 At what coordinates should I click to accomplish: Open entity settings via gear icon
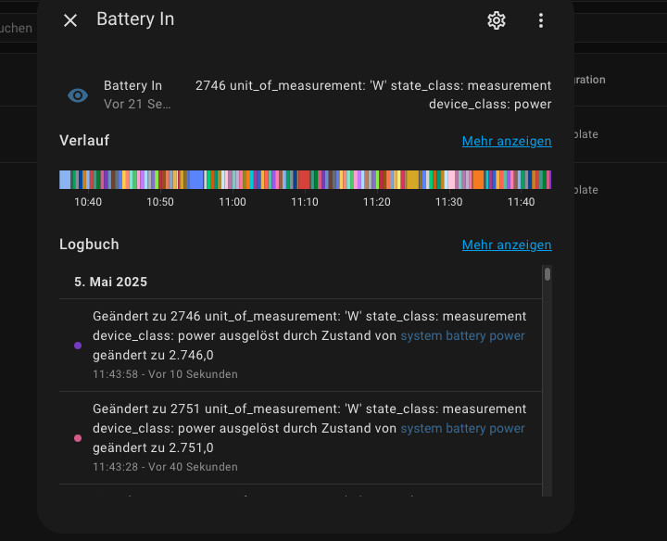click(497, 20)
